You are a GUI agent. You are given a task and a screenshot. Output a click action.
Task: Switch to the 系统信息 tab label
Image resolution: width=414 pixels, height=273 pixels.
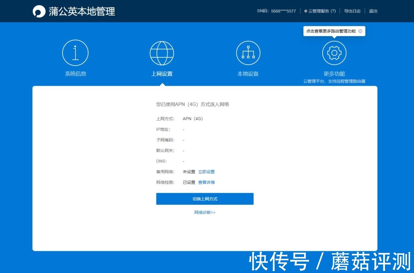75,74
